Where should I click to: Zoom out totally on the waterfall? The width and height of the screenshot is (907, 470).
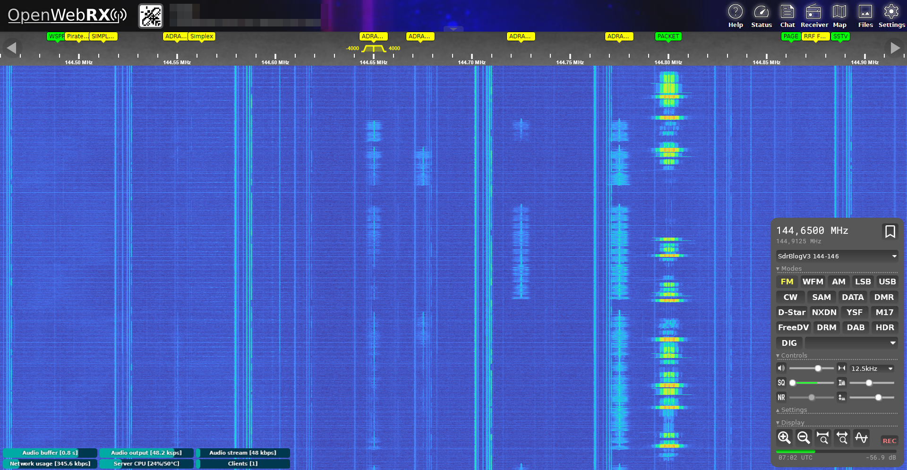pos(842,438)
